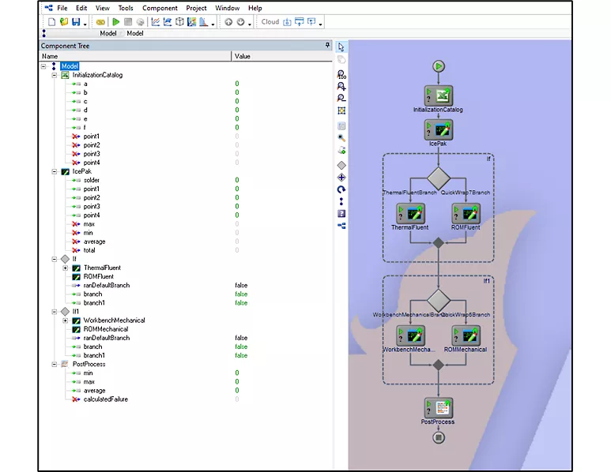
Task: Click the IcePak component node in workflow
Action: click(x=438, y=129)
